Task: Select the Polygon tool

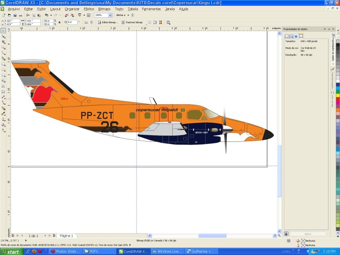Action: pyautogui.click(x=3, y=75)
